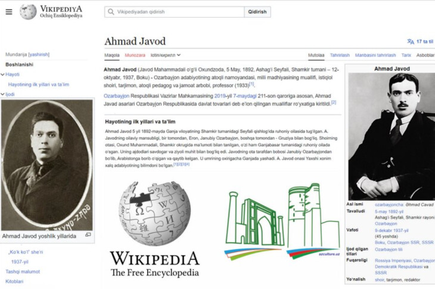Screen dimensions: 435x289
Task: Open the lotin/кирилл script dropdown
Action: [x=165, y=55]
